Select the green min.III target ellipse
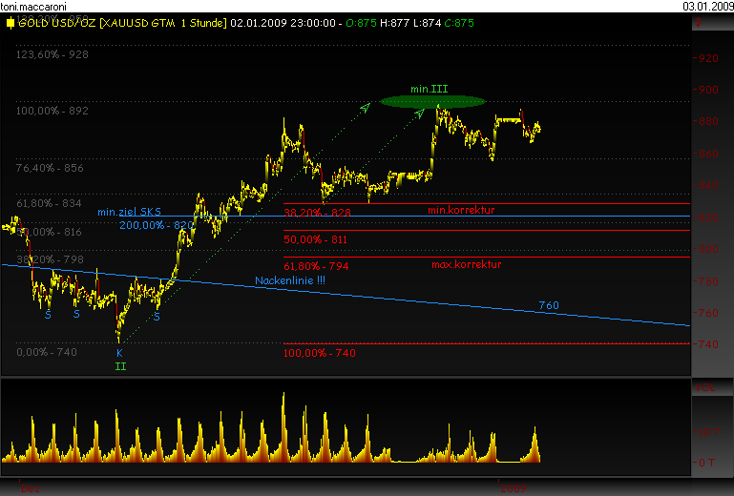Screen dimensions: 734x496 tap(432, 101)
